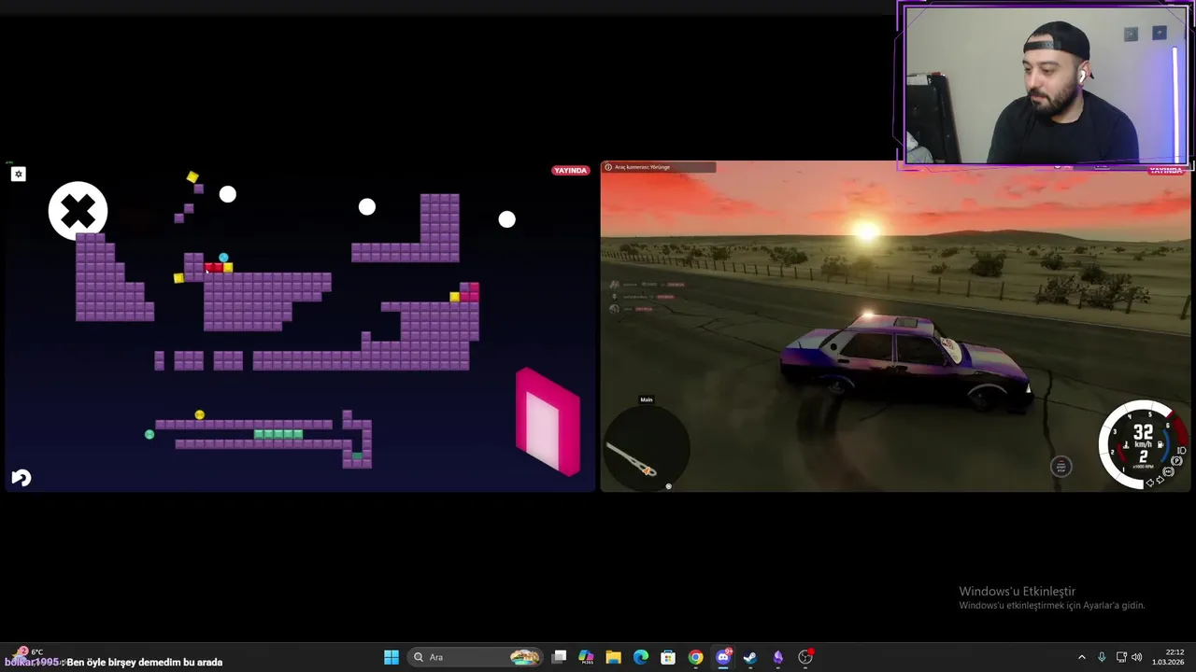
Task: Open the network tray icon
Action: (x=1121, y=657)
